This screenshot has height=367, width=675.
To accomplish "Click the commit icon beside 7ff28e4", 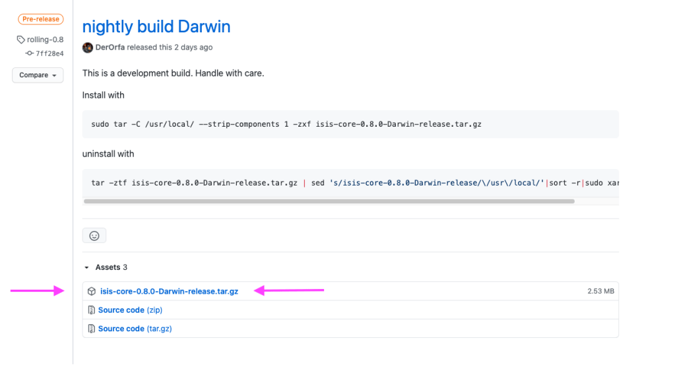I will [29, 53].
